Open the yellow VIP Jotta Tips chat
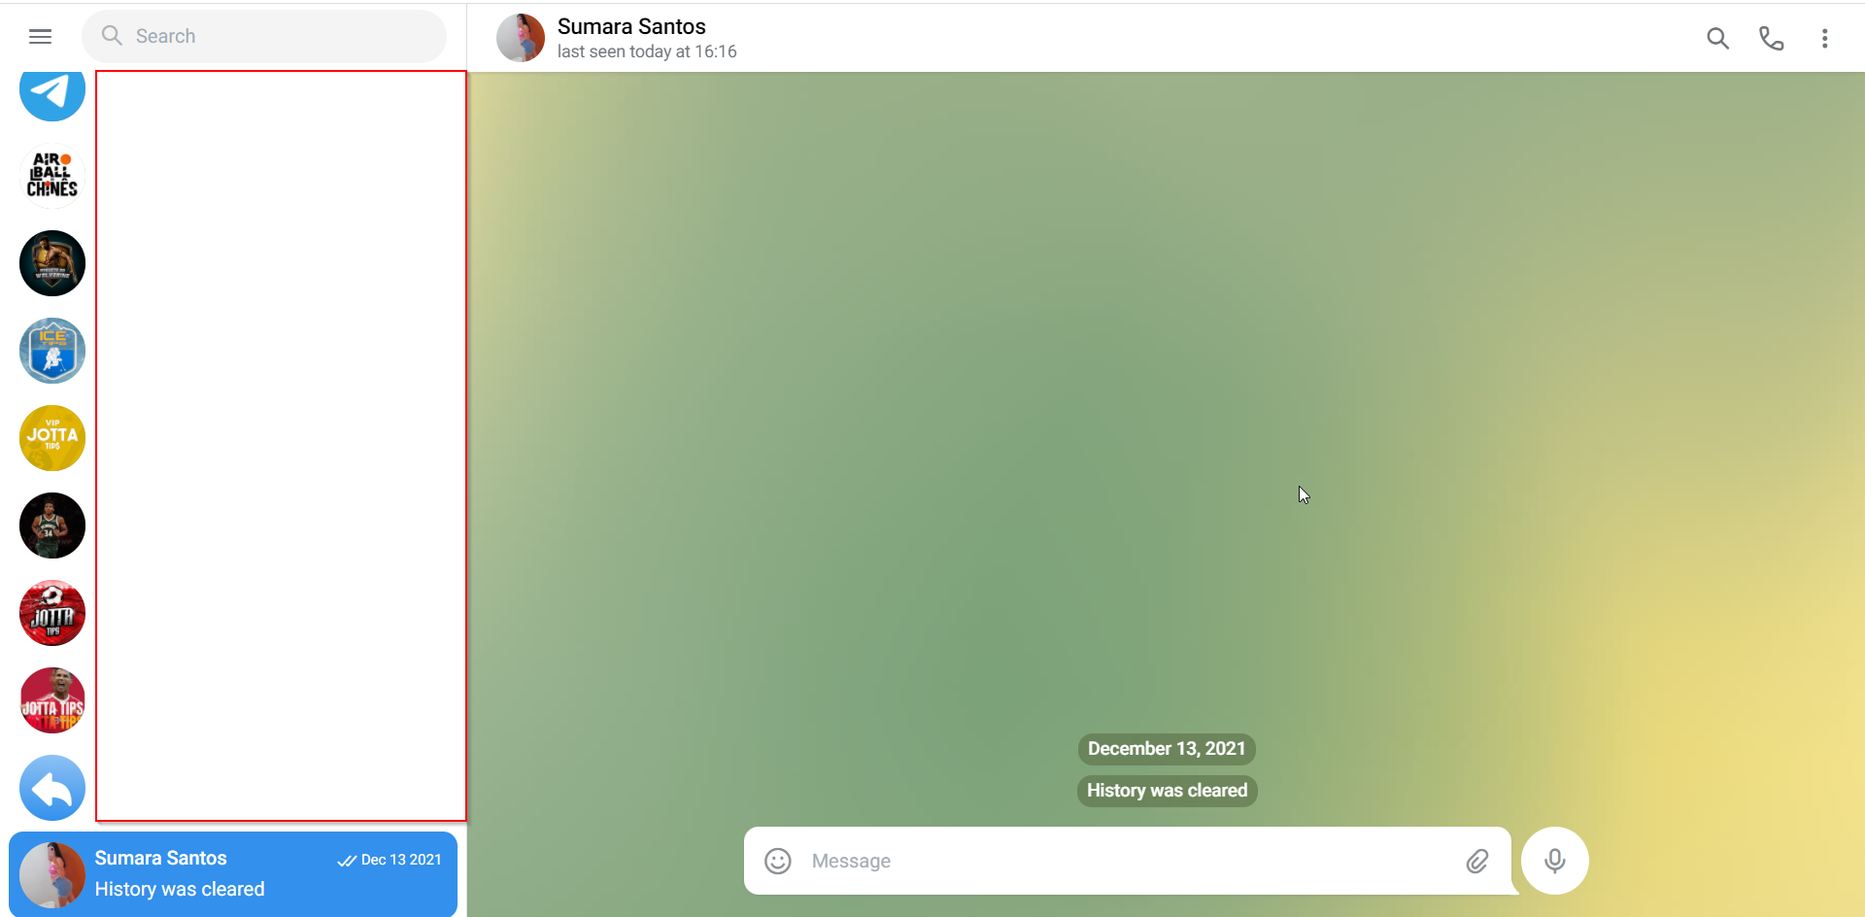The width and height of the screenshot is (1865, 917). tap(52, 438)
